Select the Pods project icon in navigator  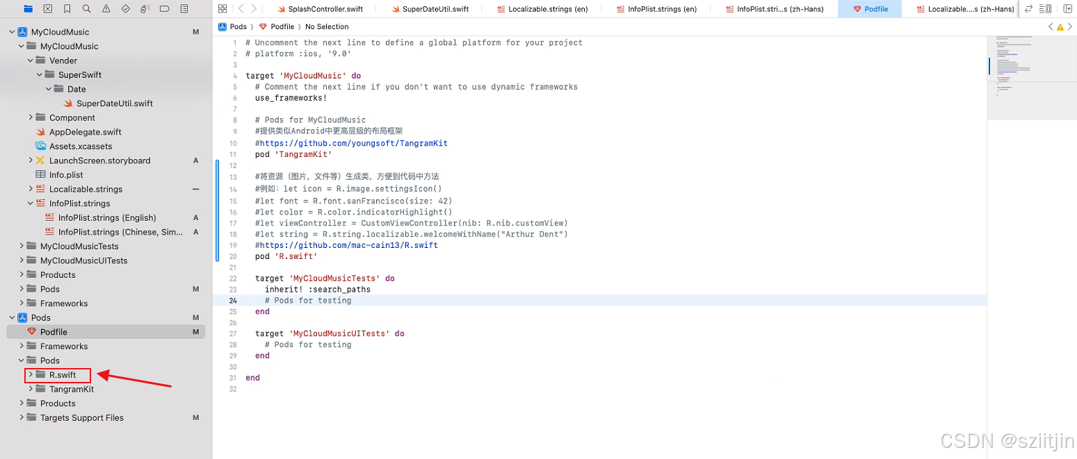pyautogui.click(x=22, y=317)
